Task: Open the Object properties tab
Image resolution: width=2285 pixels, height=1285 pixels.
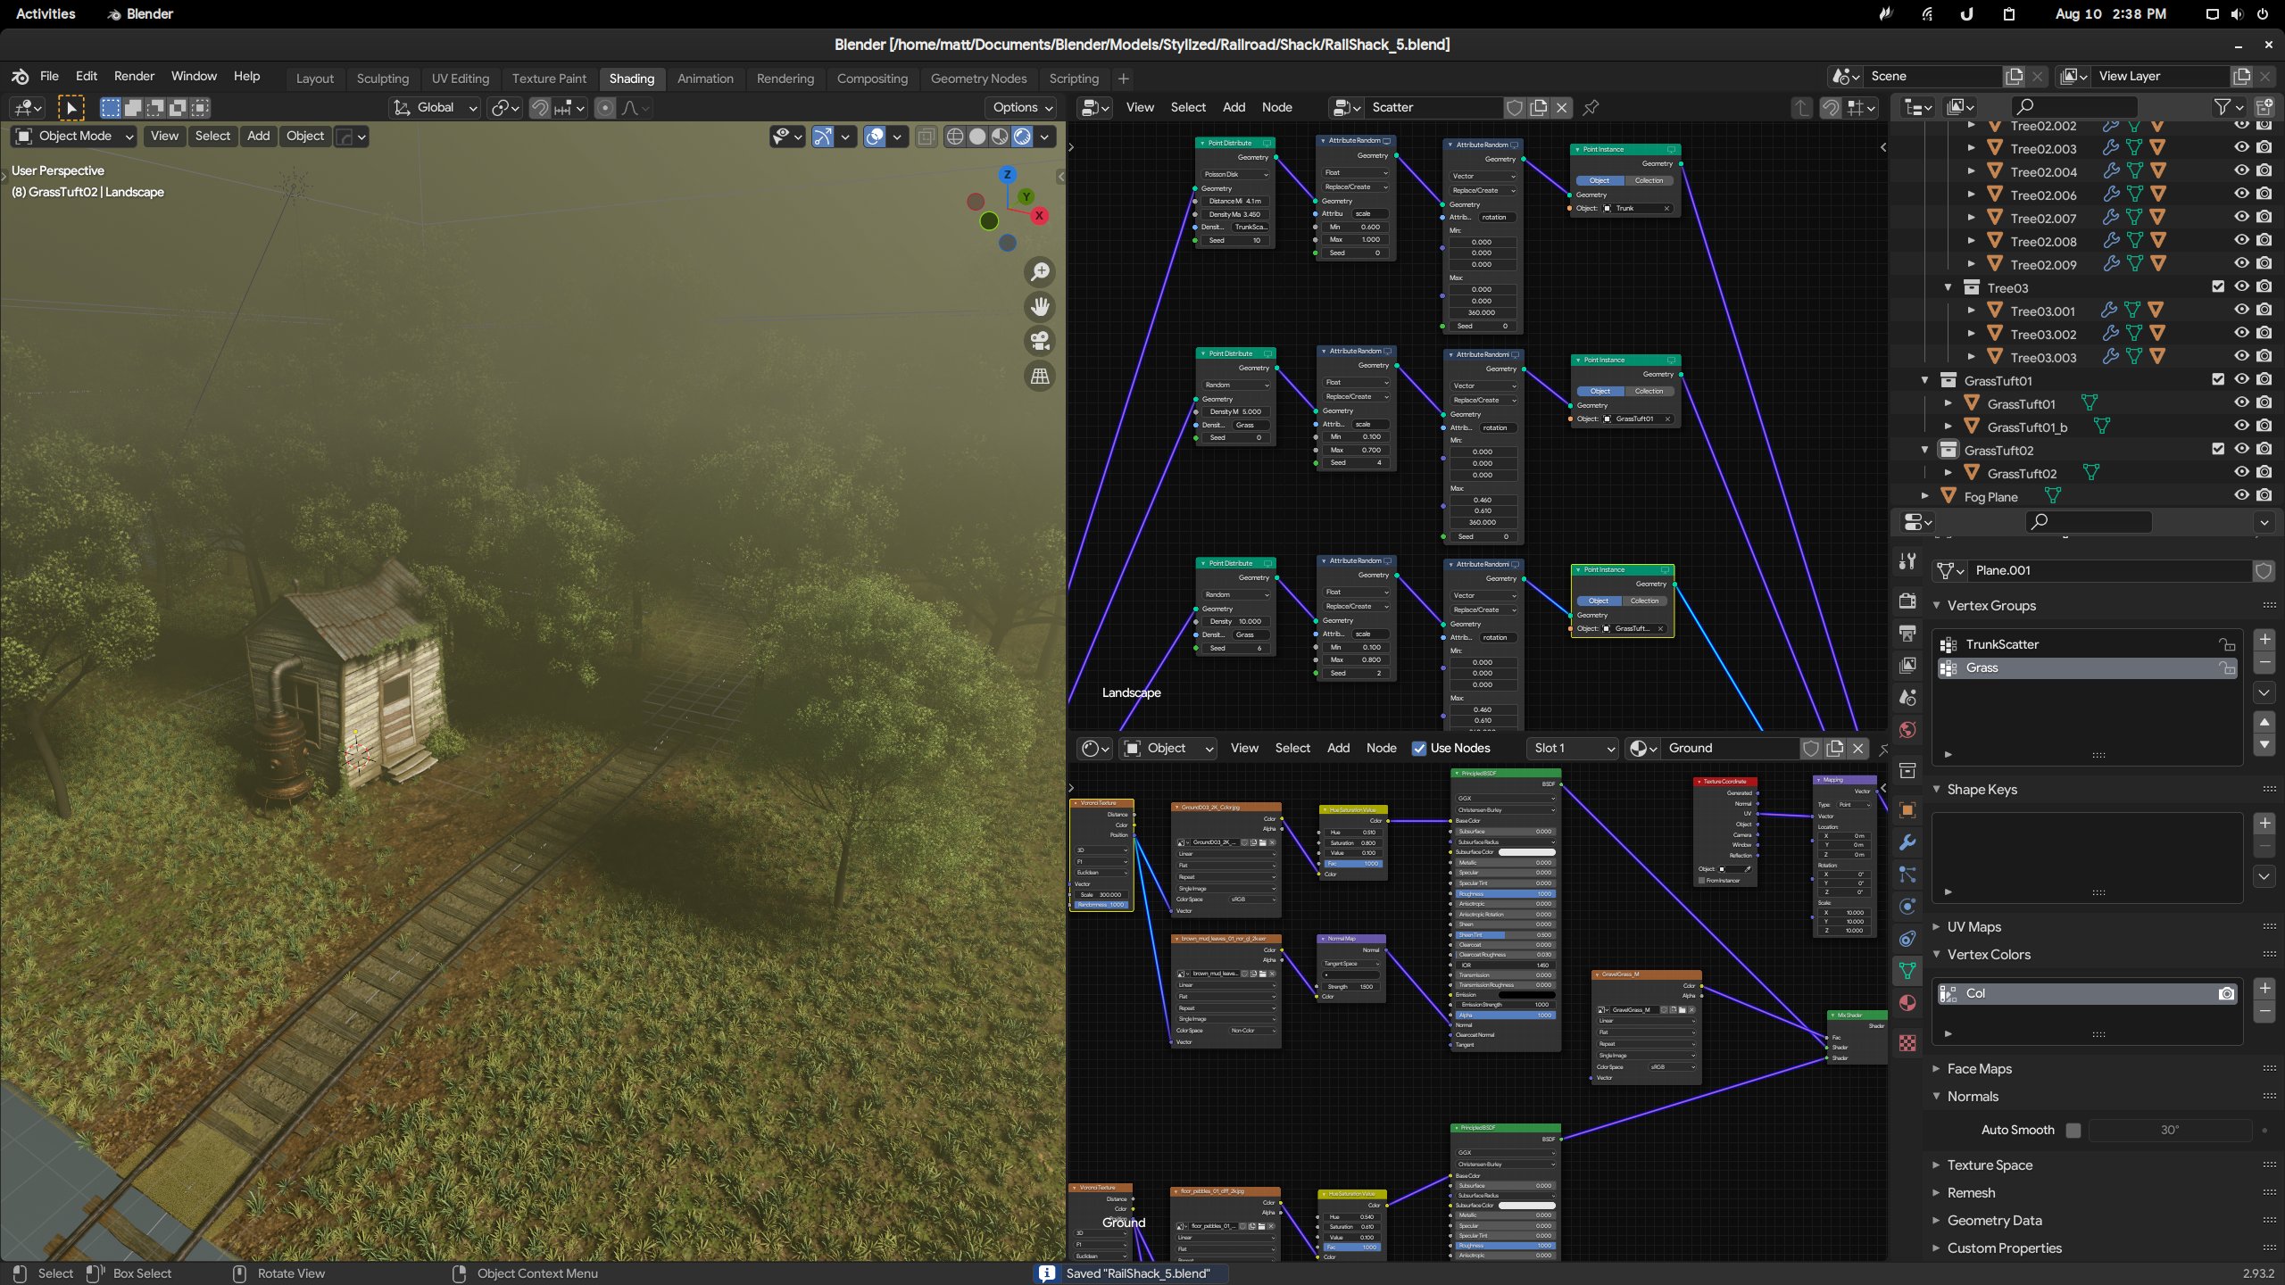Action: pos(1907,809)
